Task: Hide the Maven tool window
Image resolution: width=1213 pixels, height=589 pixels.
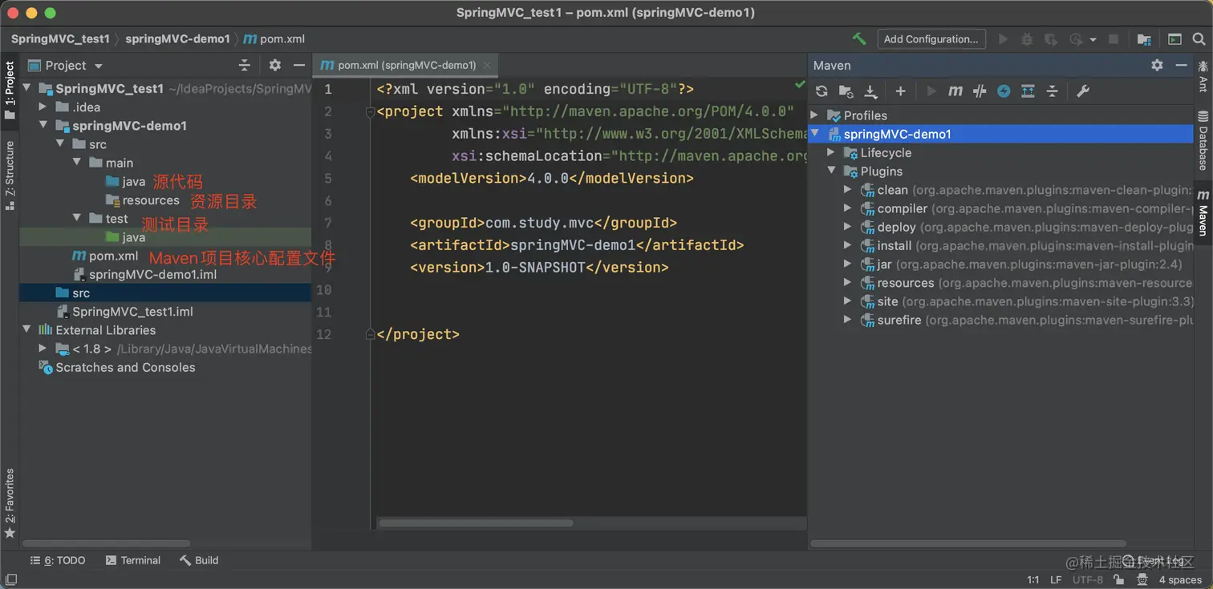Action: point(1181,65)
